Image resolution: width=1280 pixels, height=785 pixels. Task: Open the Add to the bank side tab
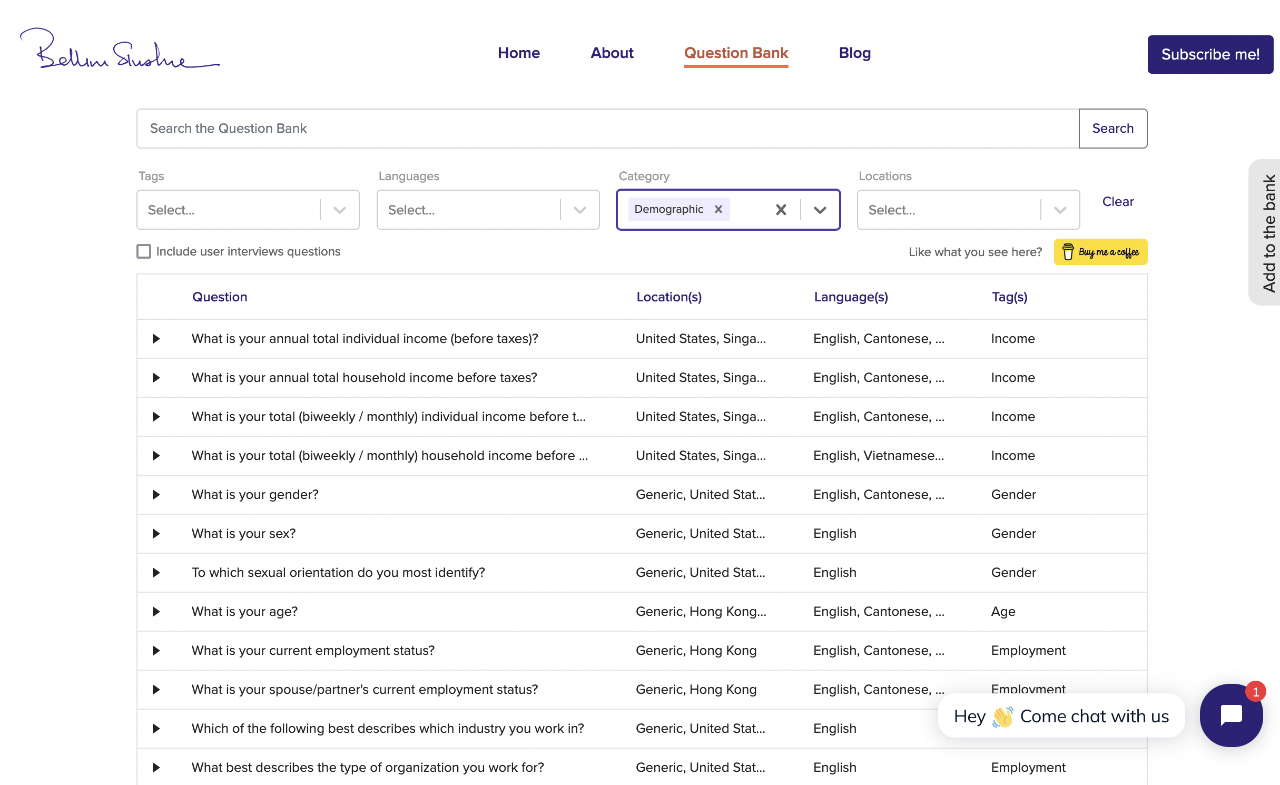1265,232
